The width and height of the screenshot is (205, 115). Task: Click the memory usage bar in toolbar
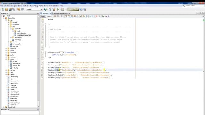(73, 9)
